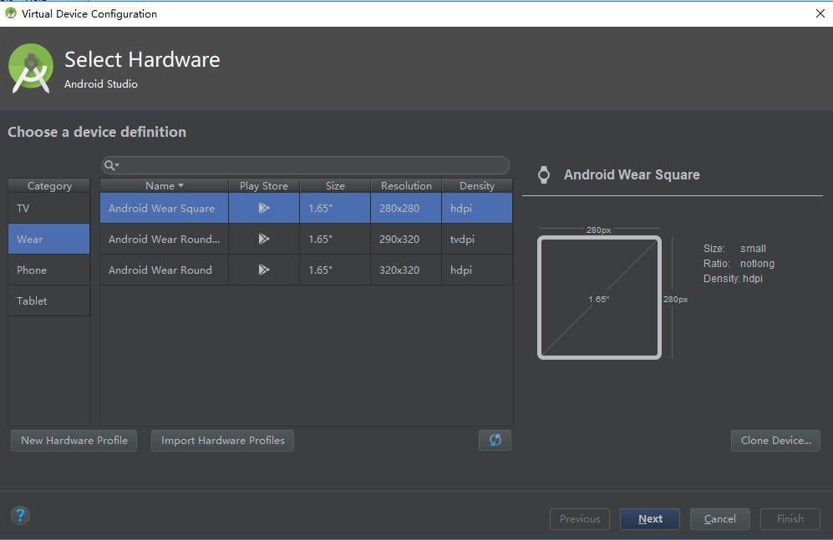Viewport: 833px width, 540px height.
Task: Select the Android Wear Round device
Action: click(306, 270)
